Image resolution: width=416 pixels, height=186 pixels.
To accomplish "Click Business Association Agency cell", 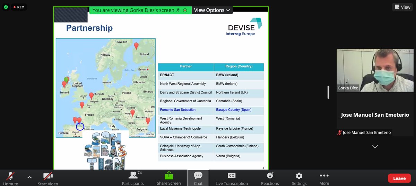I will tap(186, 156).
